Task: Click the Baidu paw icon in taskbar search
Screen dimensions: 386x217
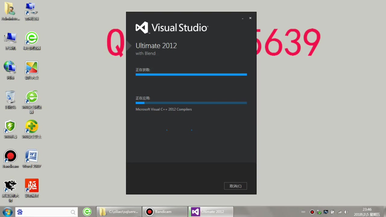Action: 20,212
